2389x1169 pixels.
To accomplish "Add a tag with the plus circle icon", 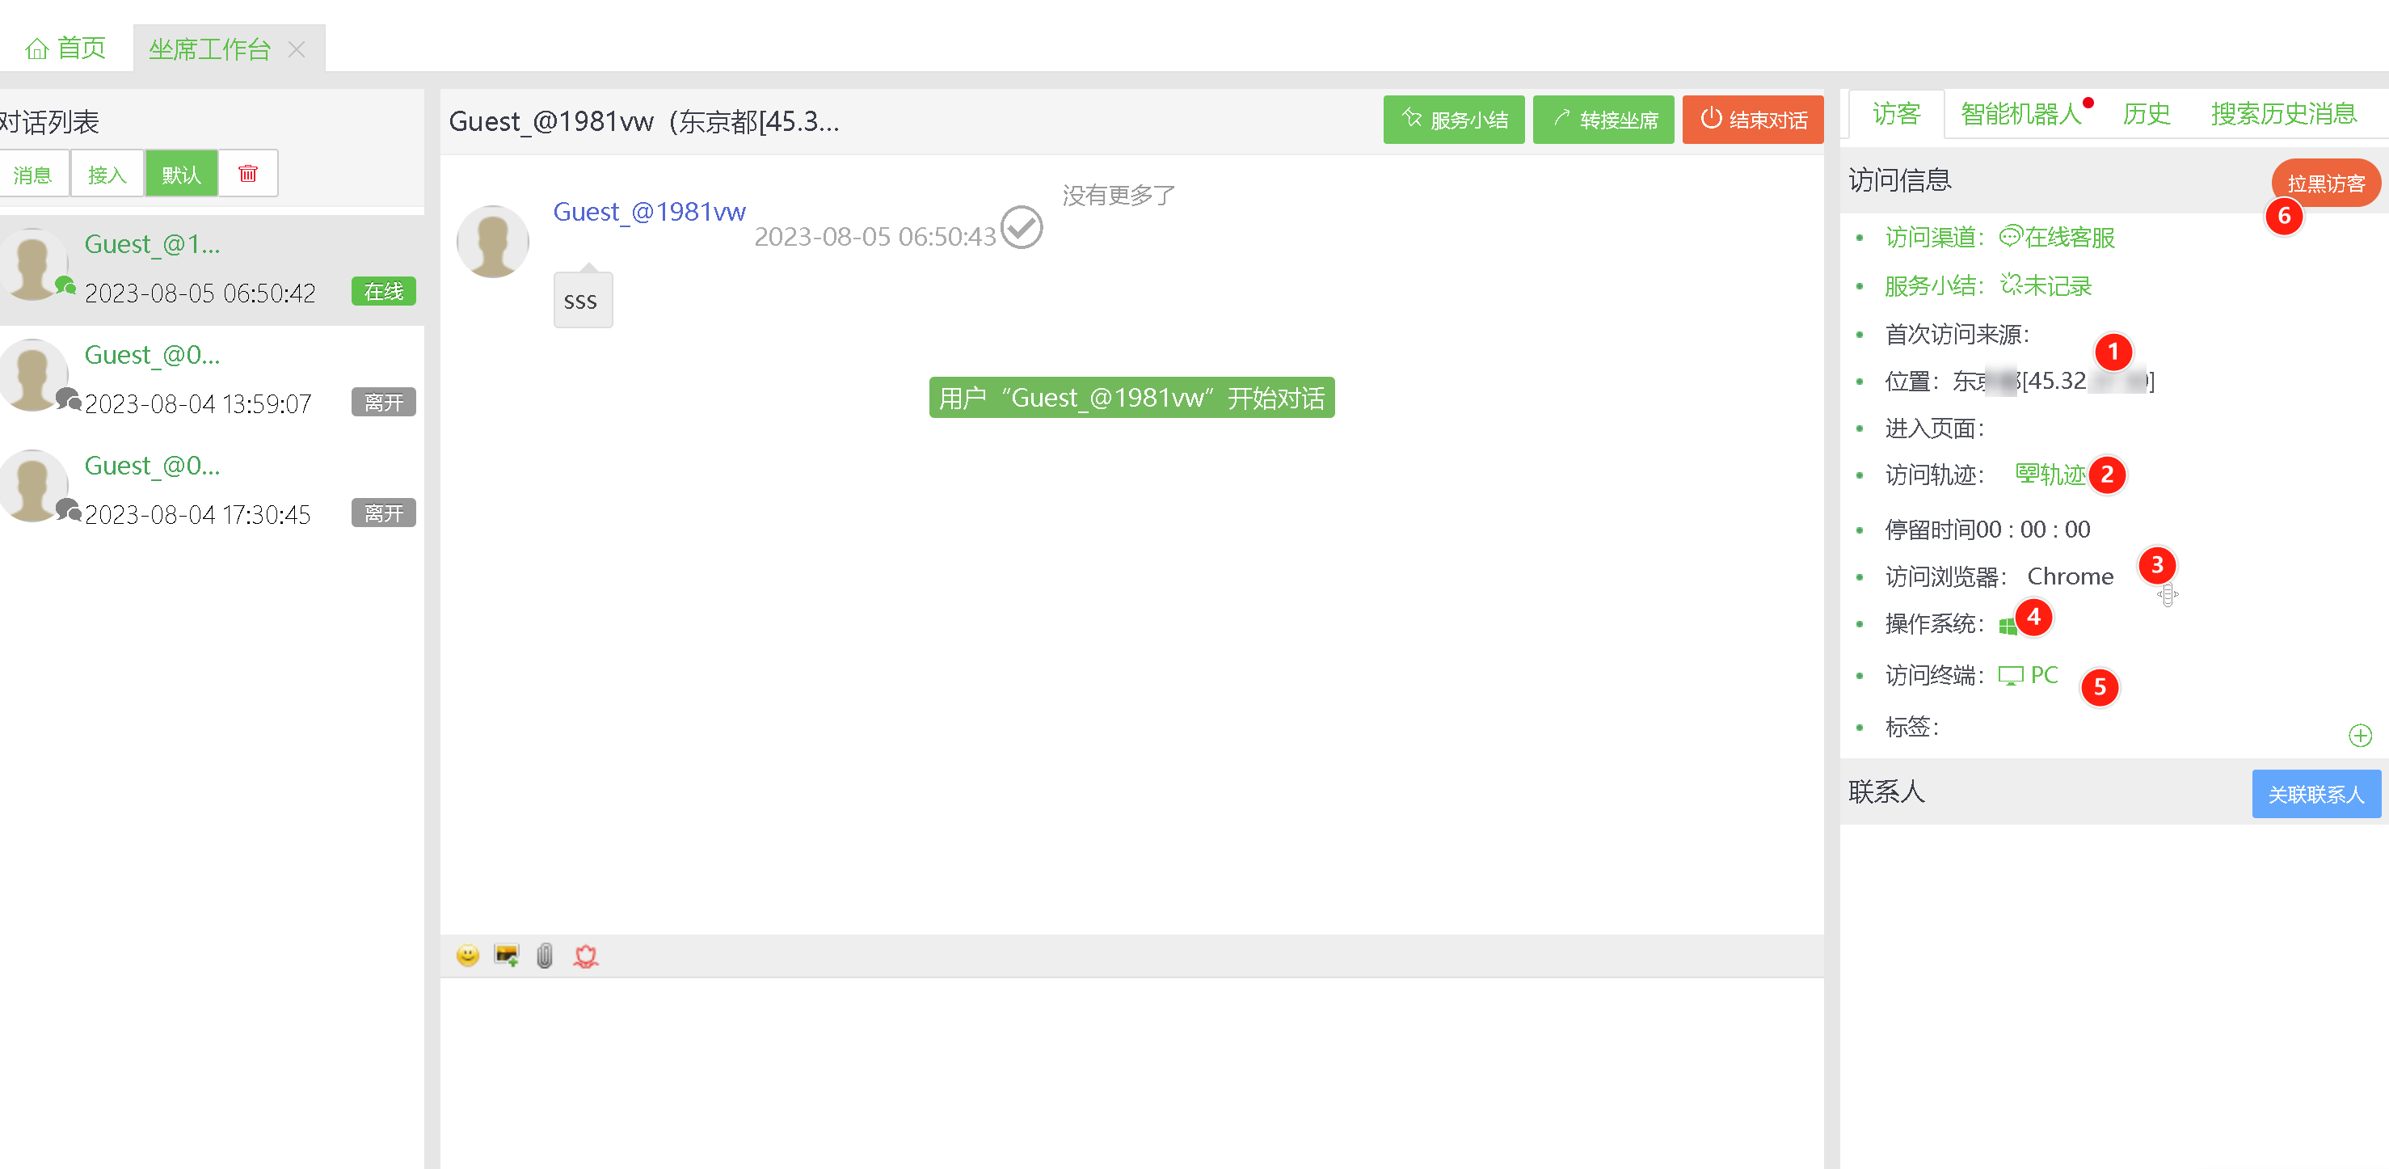I will (x=2359, y=736).
